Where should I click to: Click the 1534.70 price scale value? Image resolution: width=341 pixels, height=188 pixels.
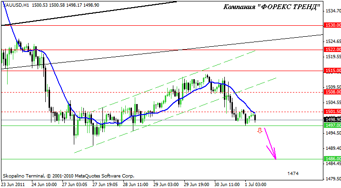[x=333, y=10]
